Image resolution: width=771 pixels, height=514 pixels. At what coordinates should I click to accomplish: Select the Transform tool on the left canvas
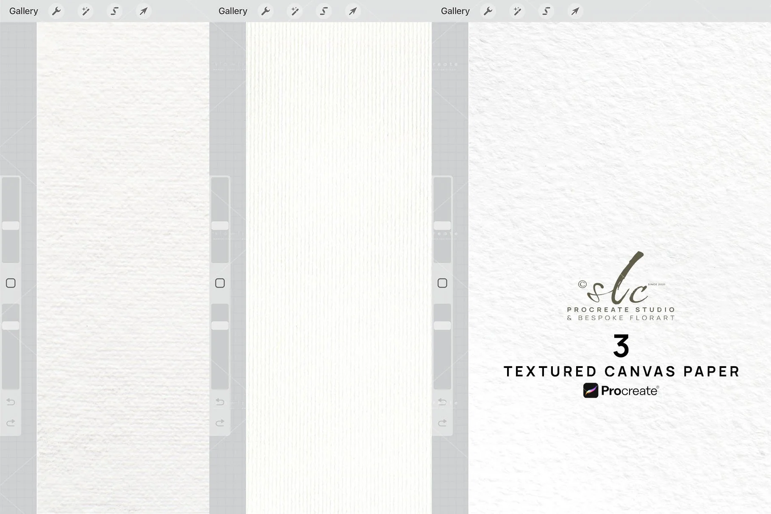click(144, 11)
